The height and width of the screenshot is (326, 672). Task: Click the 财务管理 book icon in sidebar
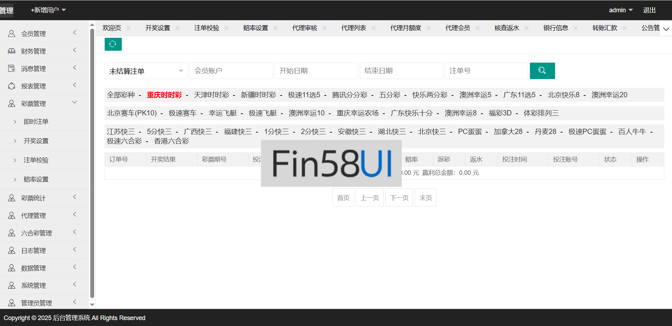(x=12, y=51)
